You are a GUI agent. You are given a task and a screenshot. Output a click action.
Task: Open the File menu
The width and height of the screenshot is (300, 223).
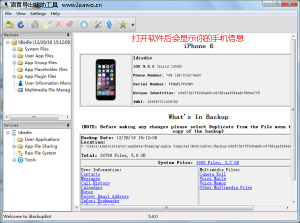click(8, 13)
